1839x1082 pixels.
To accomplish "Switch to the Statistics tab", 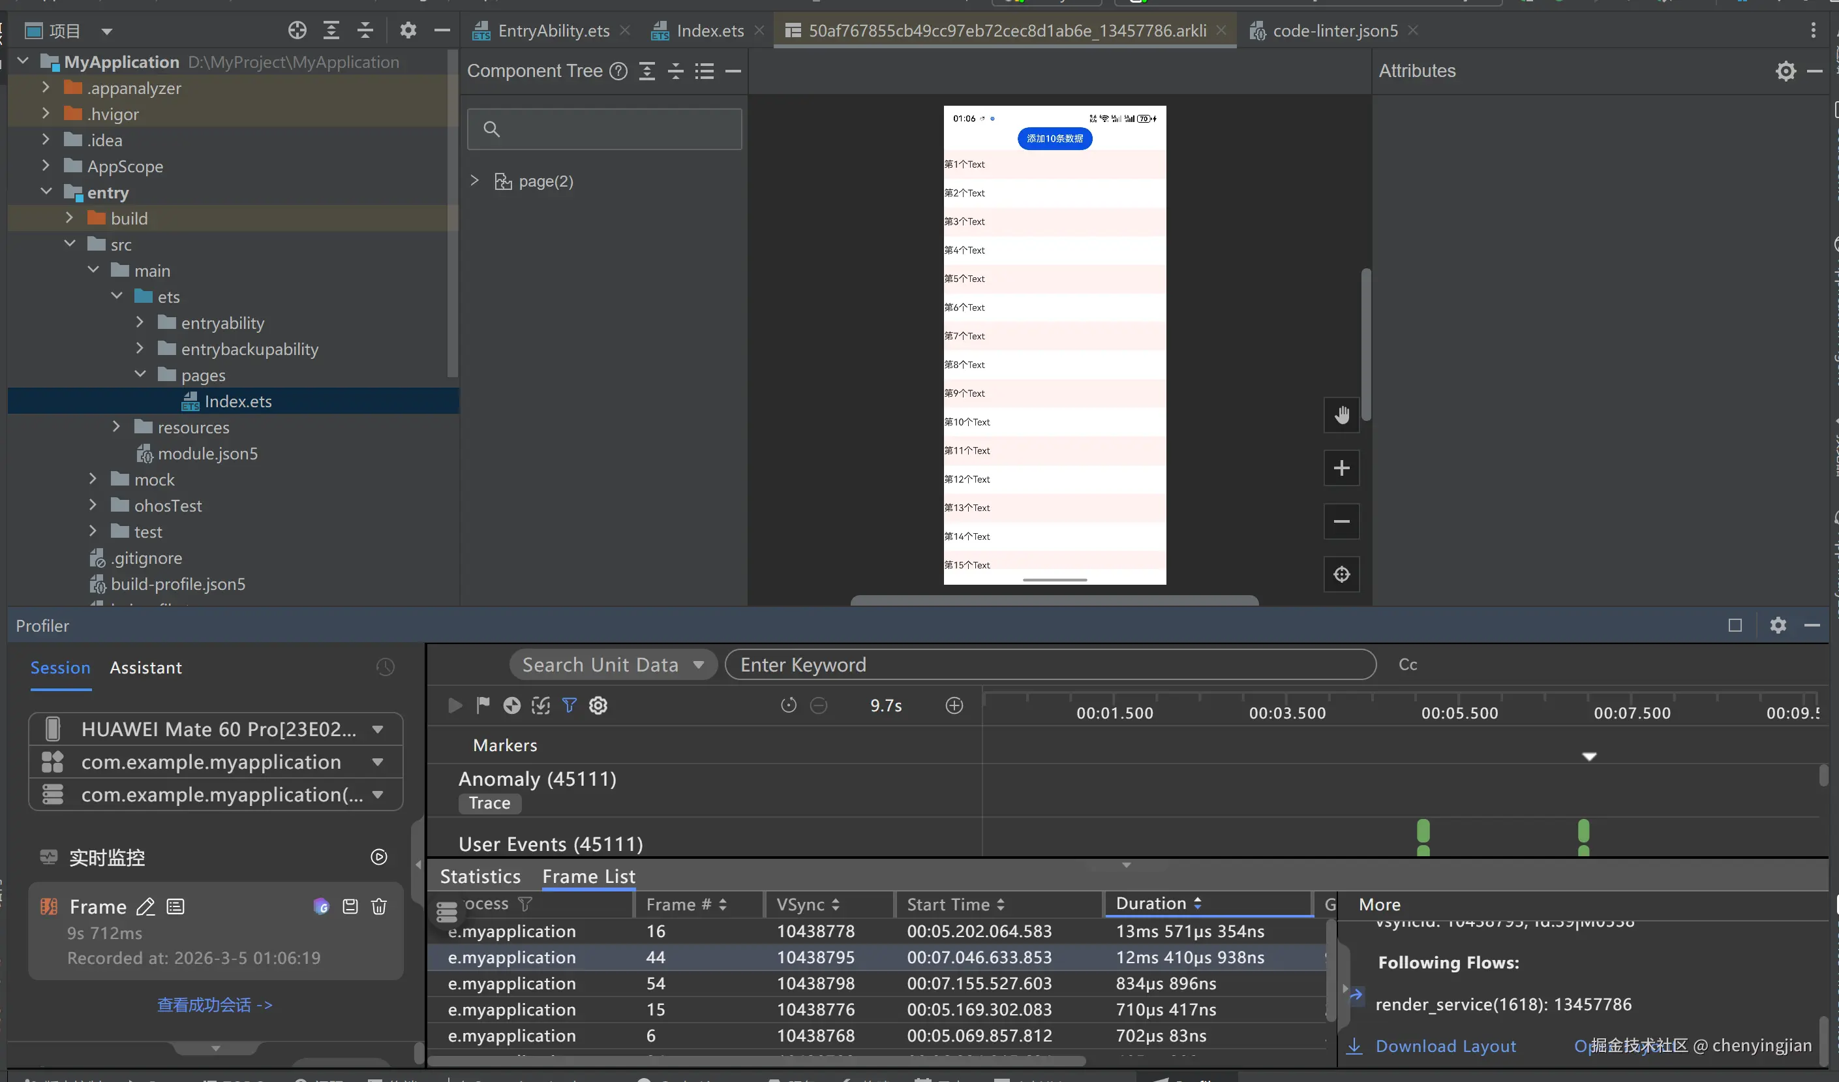I will tap(479, 876).
